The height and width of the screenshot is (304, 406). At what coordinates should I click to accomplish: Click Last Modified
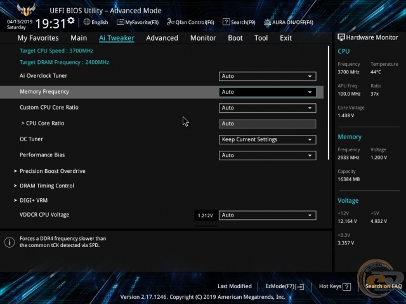(x=235, y=286)
